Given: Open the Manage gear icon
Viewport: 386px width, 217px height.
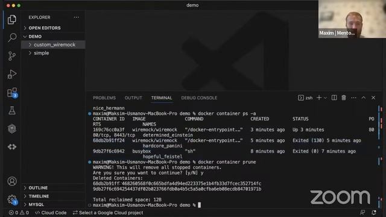Looking at the screenshot, I should 12,200.
